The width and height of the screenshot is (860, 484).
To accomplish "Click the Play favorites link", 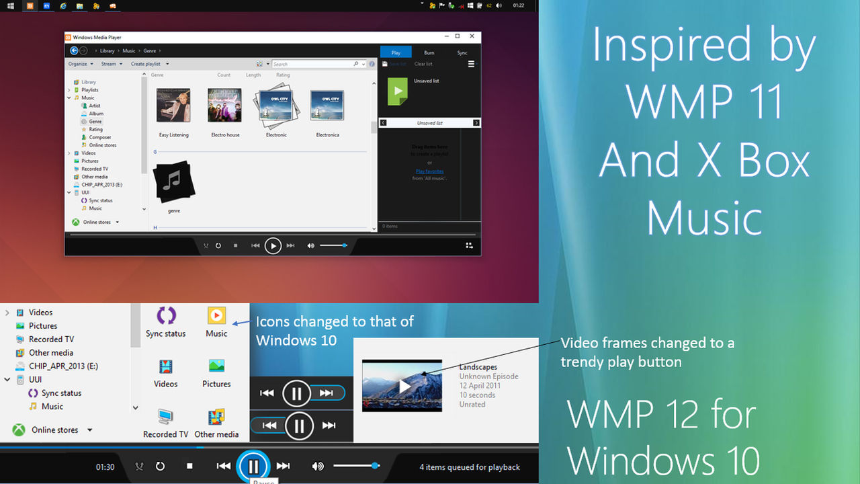I will point(429,171).
